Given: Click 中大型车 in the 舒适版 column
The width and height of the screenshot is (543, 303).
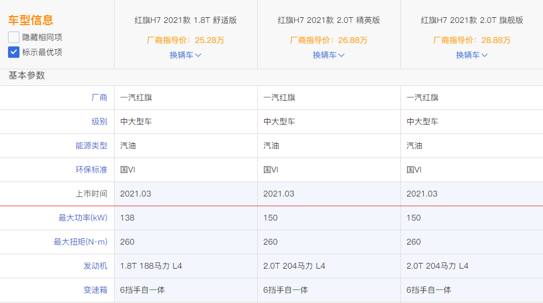Looking at the screenshot, I should click(136, 121).
